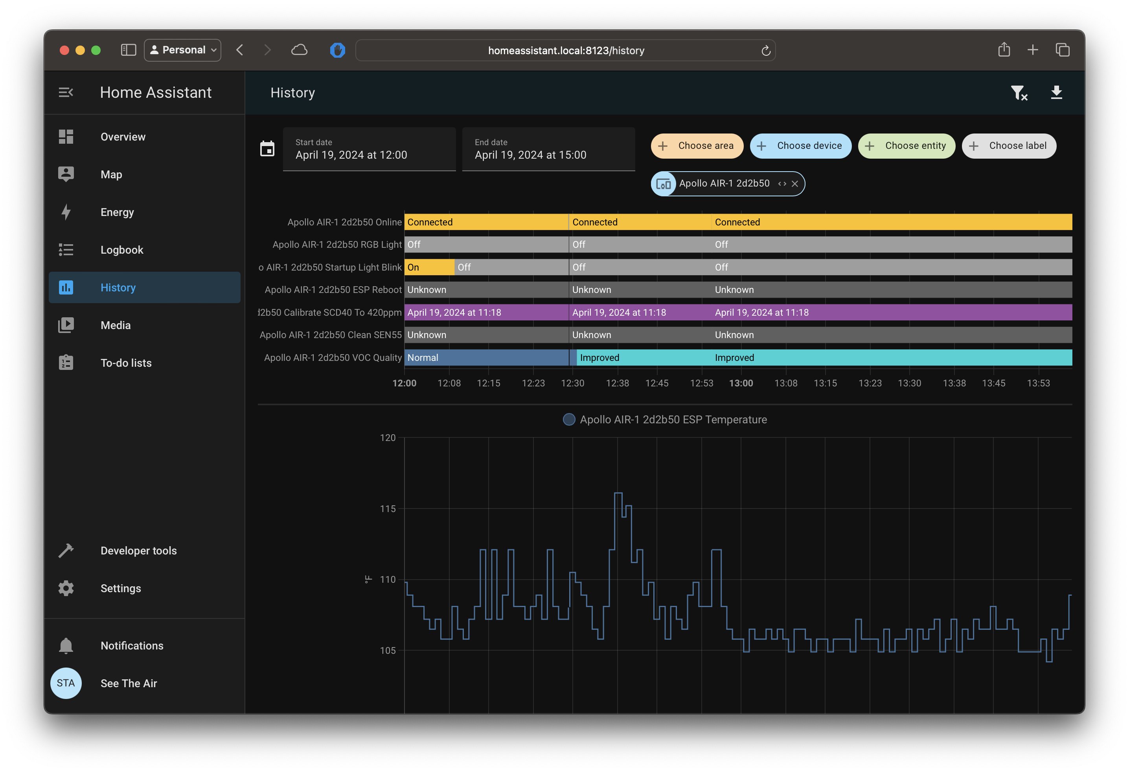
Task: Open the Safari Share icon
Action: click(1004, 50)
